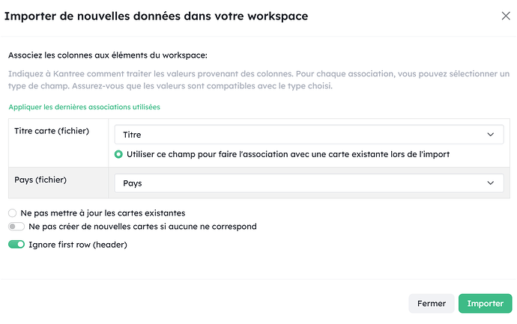The height and width of the screenshot is (324, 517).
Task: Click the chevron arrow in the Titre dropdown
Action: click(490, 135)
